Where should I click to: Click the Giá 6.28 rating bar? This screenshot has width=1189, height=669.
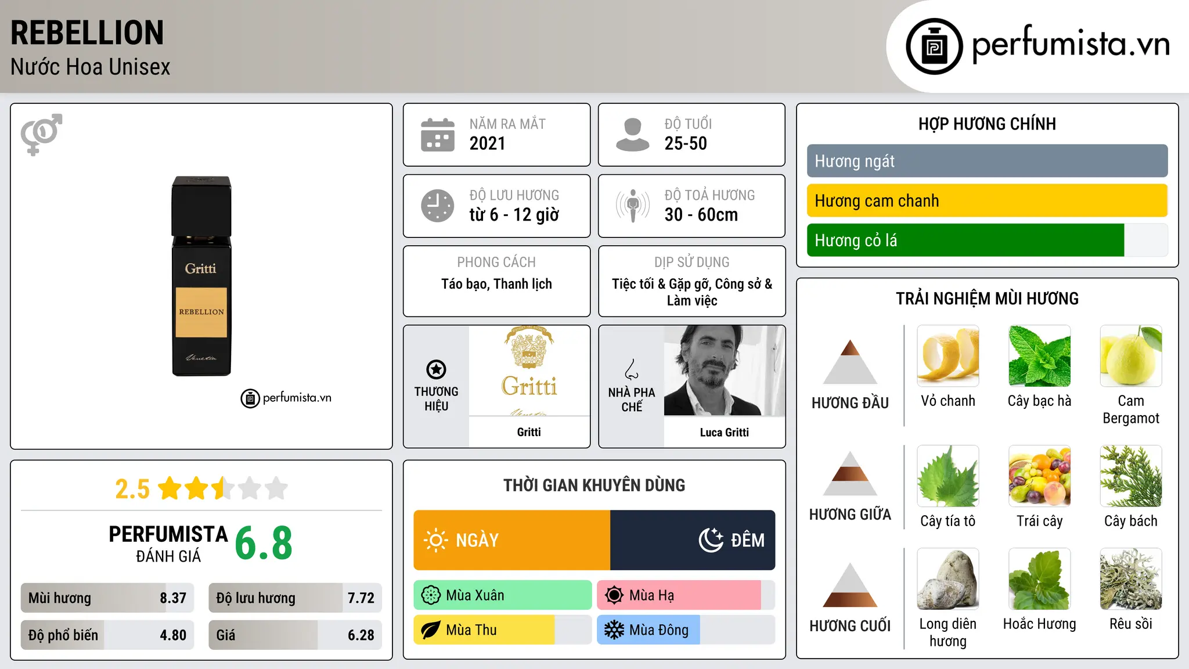click(295, 635)
